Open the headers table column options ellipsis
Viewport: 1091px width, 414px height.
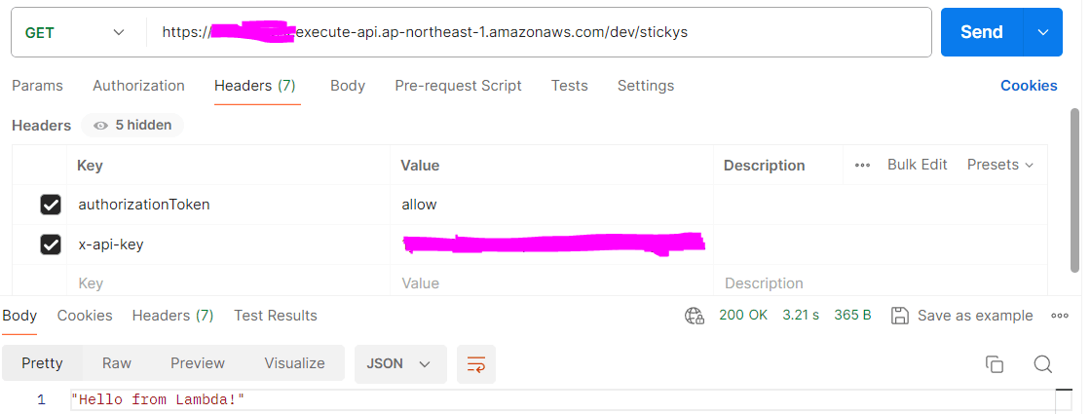pyautogui.click(x=862, y=166)
